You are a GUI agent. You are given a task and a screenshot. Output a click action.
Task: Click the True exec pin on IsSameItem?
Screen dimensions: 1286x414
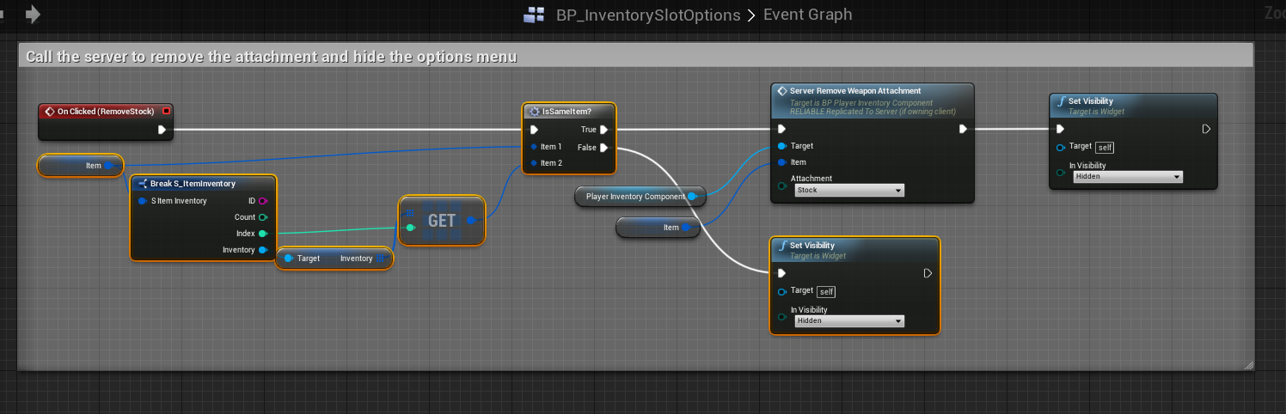[603, 131]
